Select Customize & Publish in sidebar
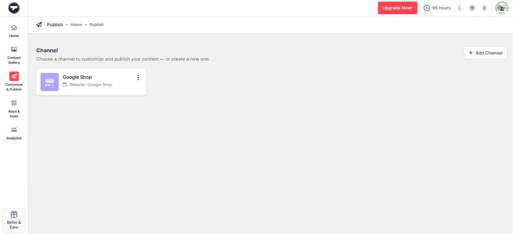The image size is (513, 234). (14, 81)
